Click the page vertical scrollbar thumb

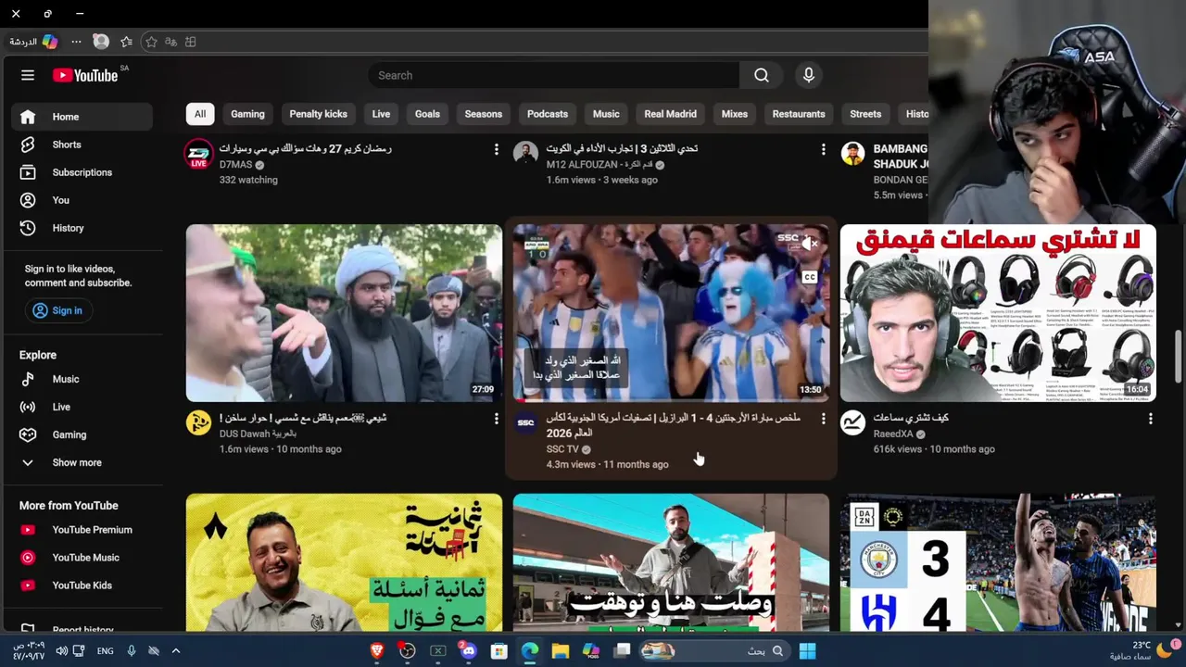[x=1179, y=357]
